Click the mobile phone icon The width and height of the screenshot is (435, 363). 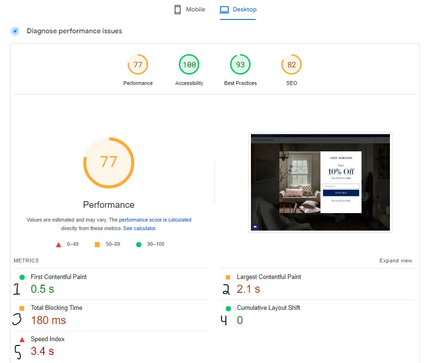[x=177, y=9]
